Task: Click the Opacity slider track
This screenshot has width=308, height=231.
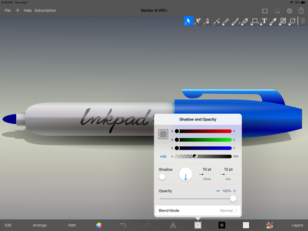Action: coord(198,199)
